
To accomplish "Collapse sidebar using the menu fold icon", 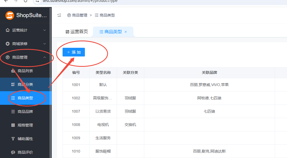I will click(59, 15).
